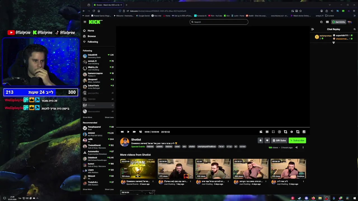Click browser home button
Viewport: 358px width, 201px height.
coord(99,11)
